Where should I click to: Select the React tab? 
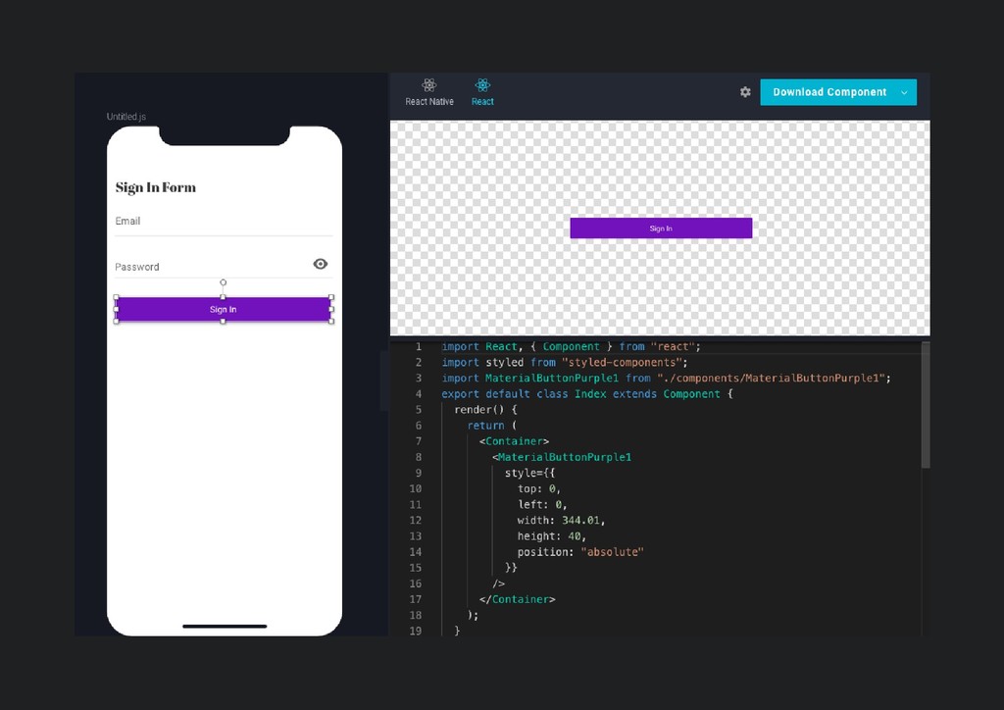coord(482,92)
